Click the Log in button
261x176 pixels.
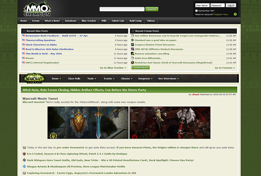click(231, 6)
